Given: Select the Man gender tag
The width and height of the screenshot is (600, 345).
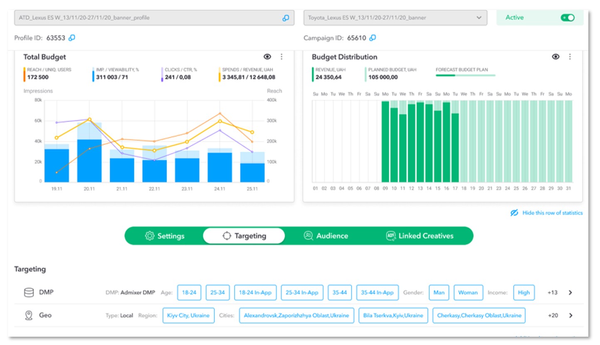Looking at the screenshot, I should 439,293.
